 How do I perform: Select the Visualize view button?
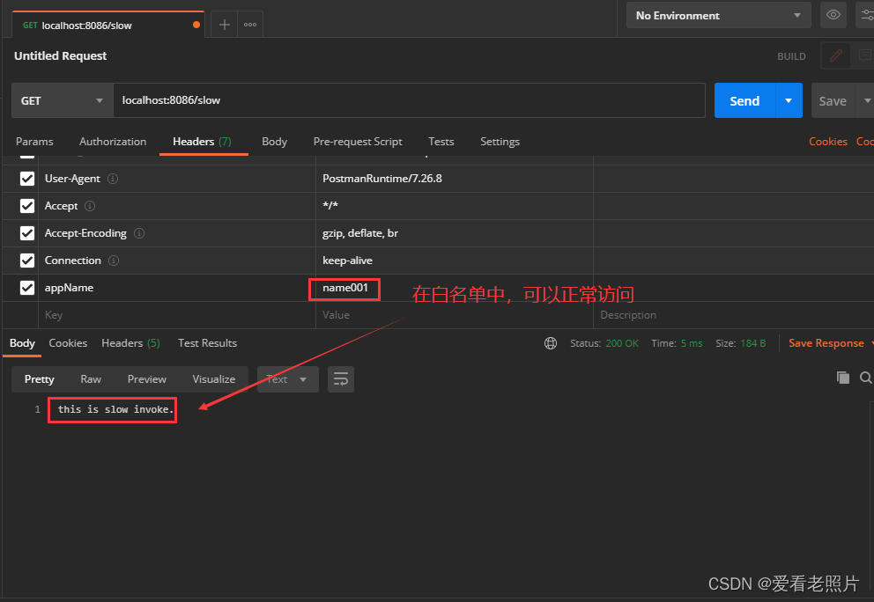214,379
